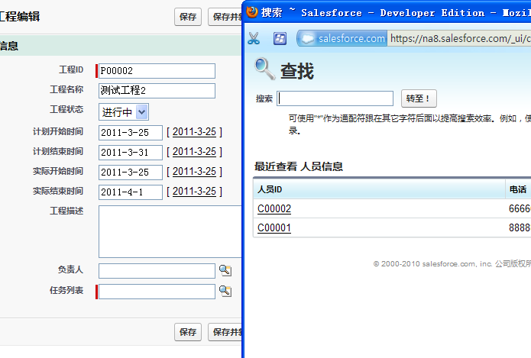Click the 计划开始时间 date input
Screen dimensions: 531x358
pyautogui.click(x=131, y=132)
